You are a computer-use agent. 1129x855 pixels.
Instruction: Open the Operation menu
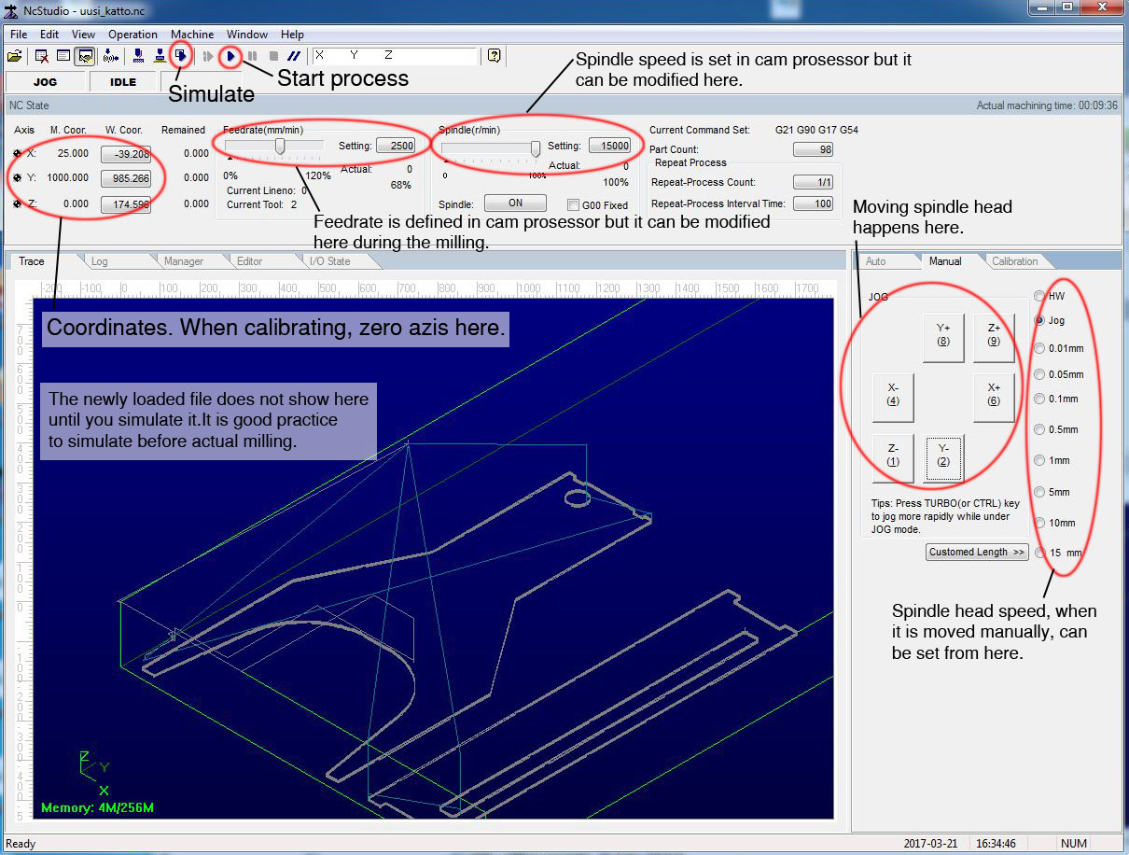coord(132,35)
